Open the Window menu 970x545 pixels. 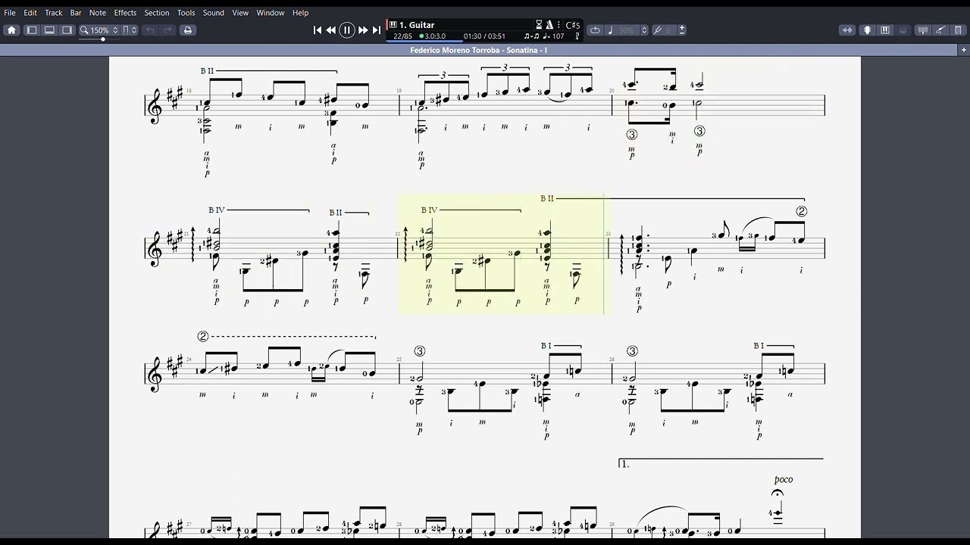click(271, 13)
